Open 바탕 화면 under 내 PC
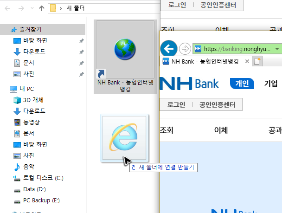This screenshot has width=282, height=213. [x=35, y=144]
